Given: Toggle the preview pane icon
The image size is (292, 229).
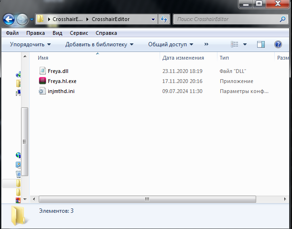Looking at the screenshot, I should click(x=261, y=44).
